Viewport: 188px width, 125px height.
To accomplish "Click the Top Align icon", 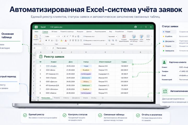I will pos(70,36).
